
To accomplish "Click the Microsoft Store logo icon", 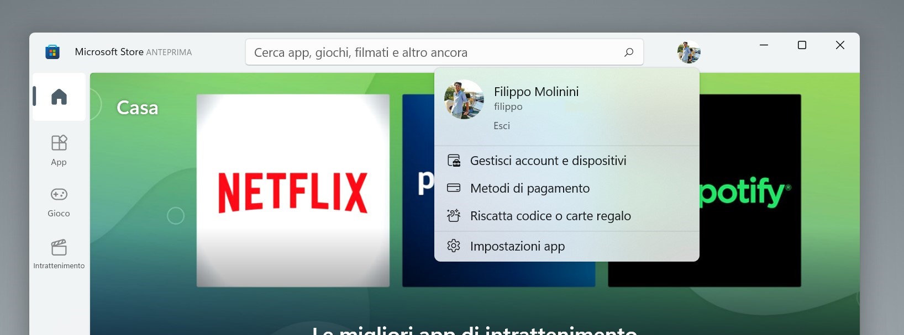I will point(52,52).
